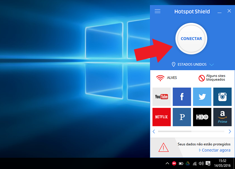
Task: Open the YouTube shortcut tile
Action: [161, 97]
